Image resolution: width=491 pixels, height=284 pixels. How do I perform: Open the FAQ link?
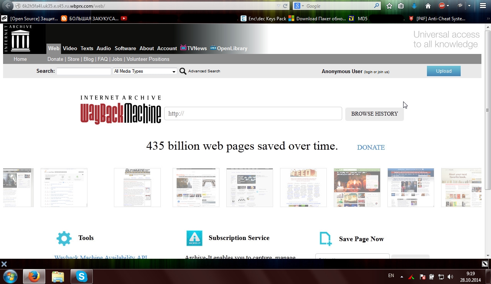click(x=103, y=59)
